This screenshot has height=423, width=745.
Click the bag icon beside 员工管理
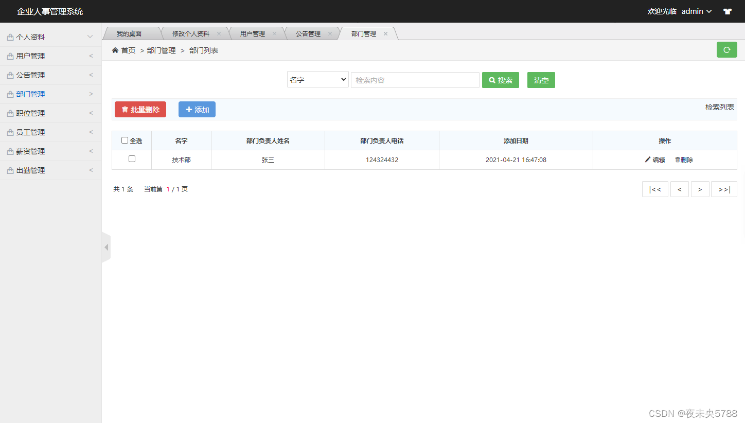(10, 132)
